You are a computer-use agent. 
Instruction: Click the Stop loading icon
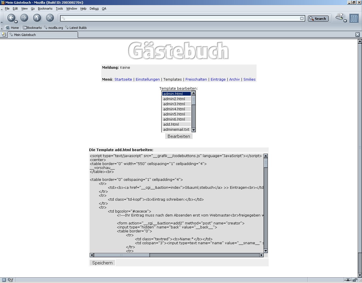[x=50, y=18]
